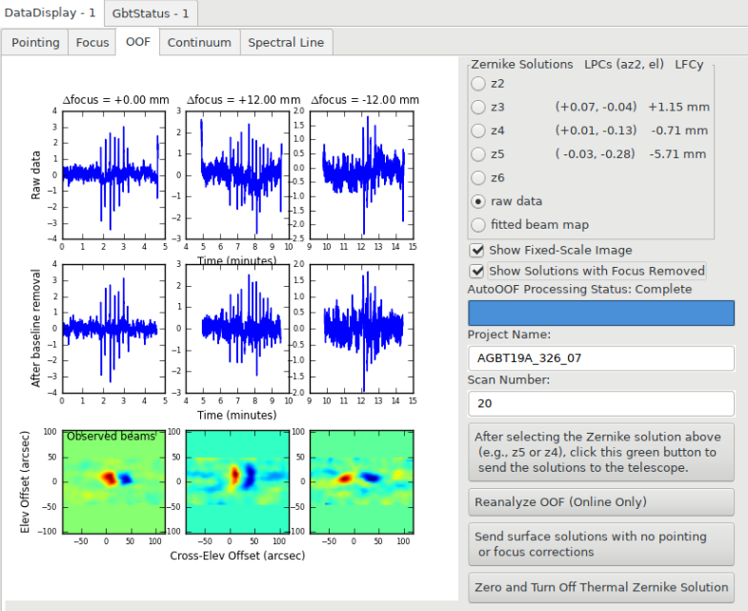Click Reanalyze OOF (Online Only) button

(601, 501)
